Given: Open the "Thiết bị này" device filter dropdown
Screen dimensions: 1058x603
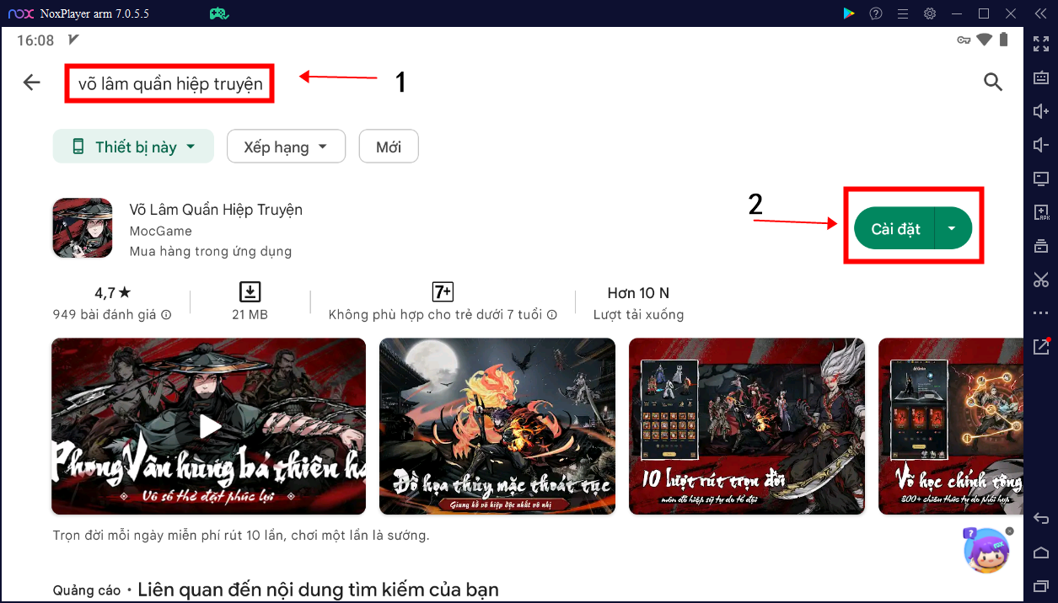Looking at the screenshot, I should point(132,146).
